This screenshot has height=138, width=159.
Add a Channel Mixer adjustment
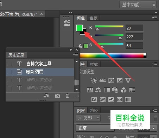pos(123,90)
